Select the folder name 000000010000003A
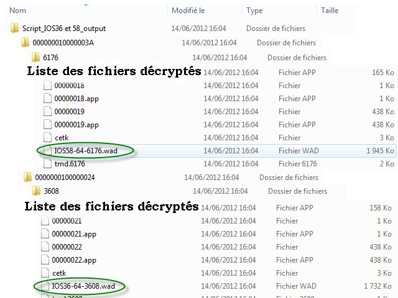The width and height of the screenshot is (398, 298). pos(63,43)
